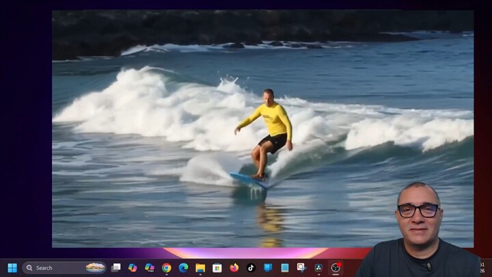
Task: Open Task View from the taskbar
Action: pos(115,267)
